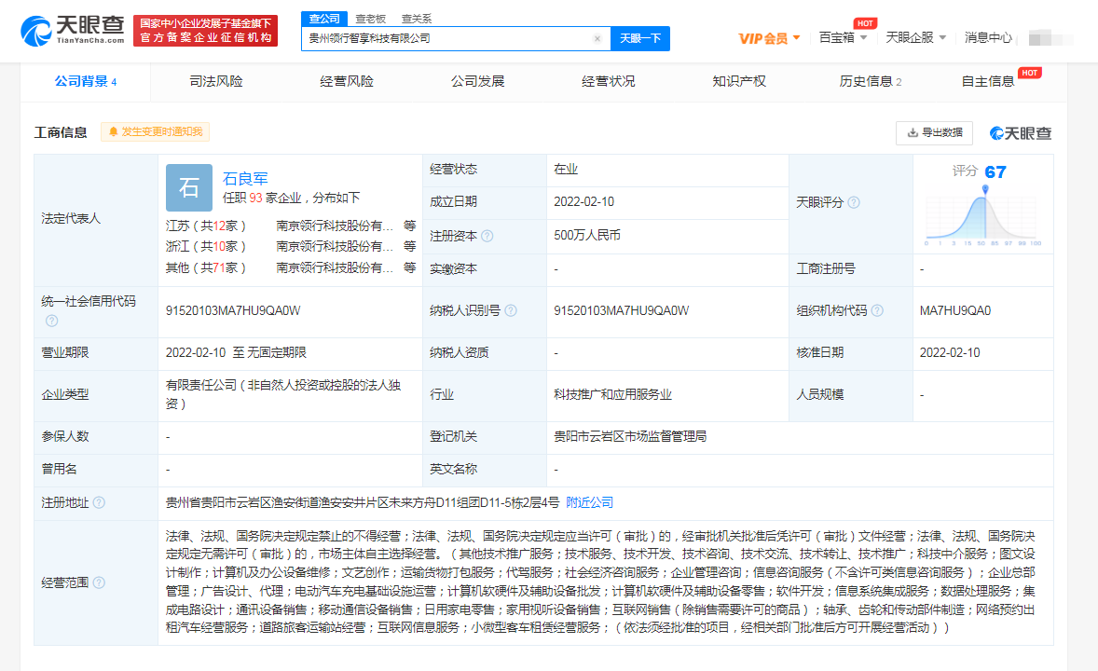
Task: Expand the 百宝箱 dropdown menu
Action: point(844,38)
